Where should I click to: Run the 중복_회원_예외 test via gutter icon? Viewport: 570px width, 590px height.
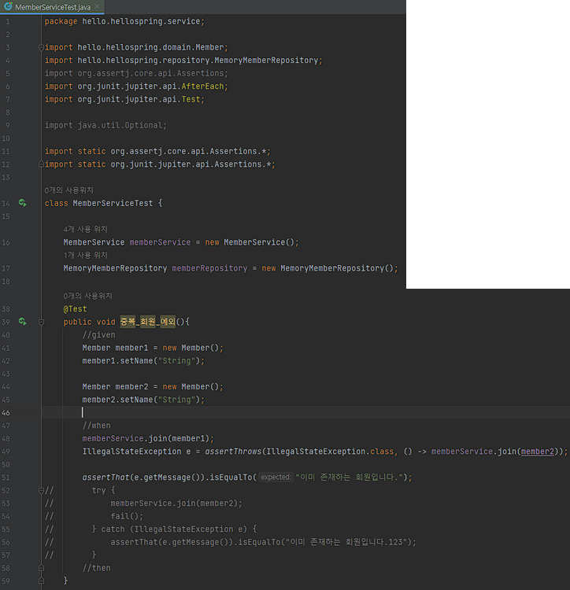pos(23,322)
